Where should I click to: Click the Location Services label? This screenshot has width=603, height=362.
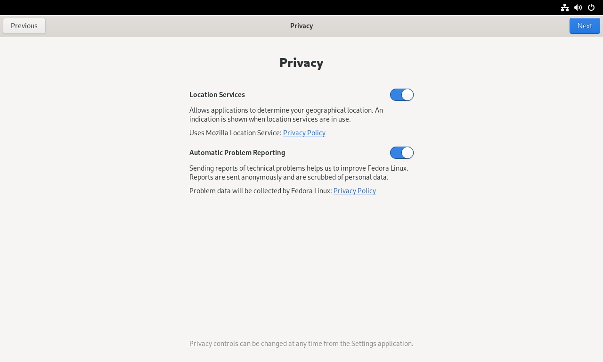pos(217,95)
